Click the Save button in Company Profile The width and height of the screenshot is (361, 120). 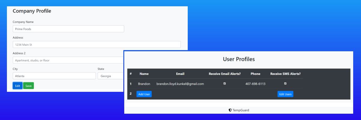tap(29, 86)
